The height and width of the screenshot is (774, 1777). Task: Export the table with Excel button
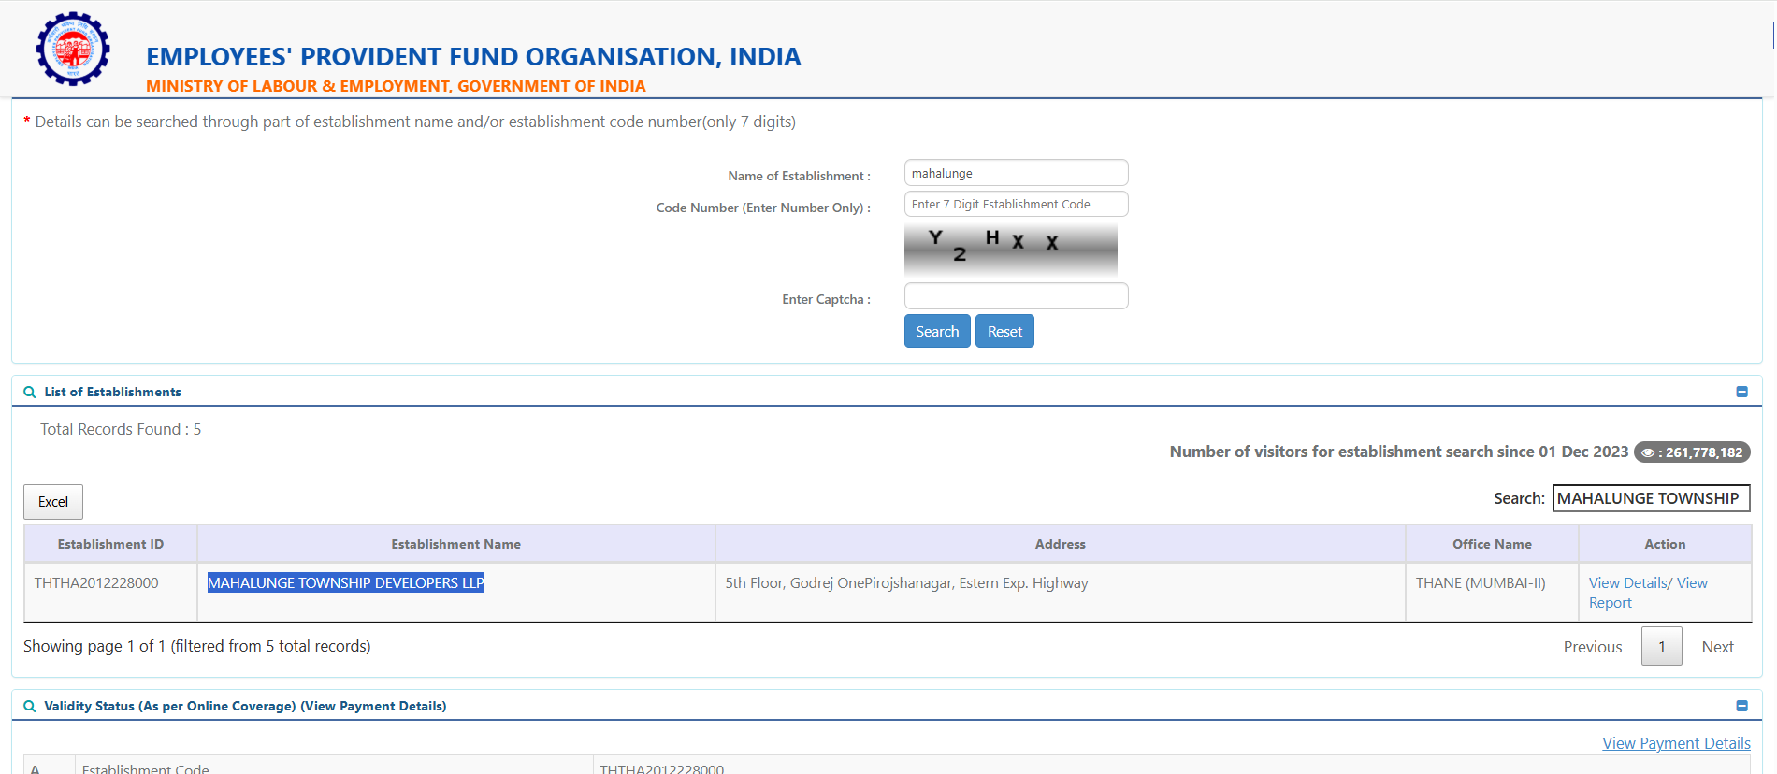point(53,502)
